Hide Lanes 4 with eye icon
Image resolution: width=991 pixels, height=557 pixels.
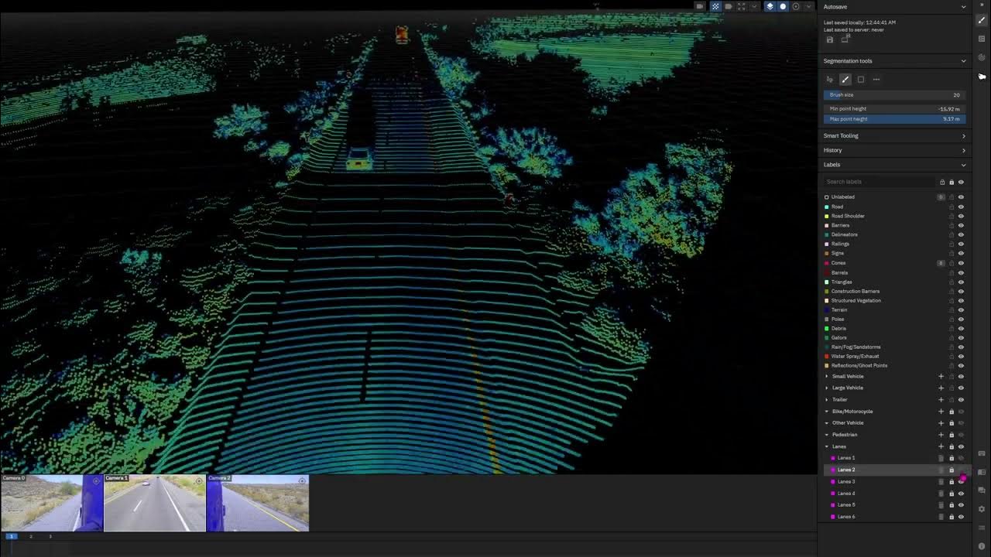click(x=961, y=494)
